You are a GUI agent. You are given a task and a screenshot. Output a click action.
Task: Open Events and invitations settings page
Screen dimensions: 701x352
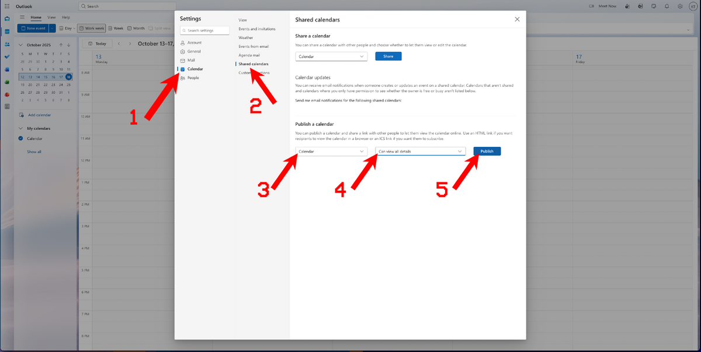click(x=256, y=29)
